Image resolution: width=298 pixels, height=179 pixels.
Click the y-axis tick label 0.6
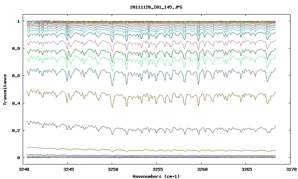[x=16, y=76]
